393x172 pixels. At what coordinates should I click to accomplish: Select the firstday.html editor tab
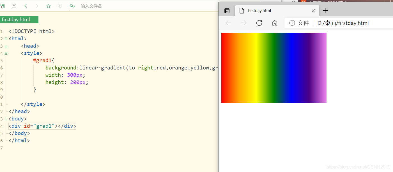point(19,20)
